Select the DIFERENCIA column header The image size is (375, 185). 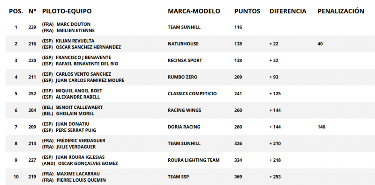pos(288,11)
